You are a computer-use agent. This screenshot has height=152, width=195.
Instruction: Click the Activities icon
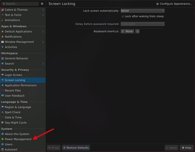2,47
